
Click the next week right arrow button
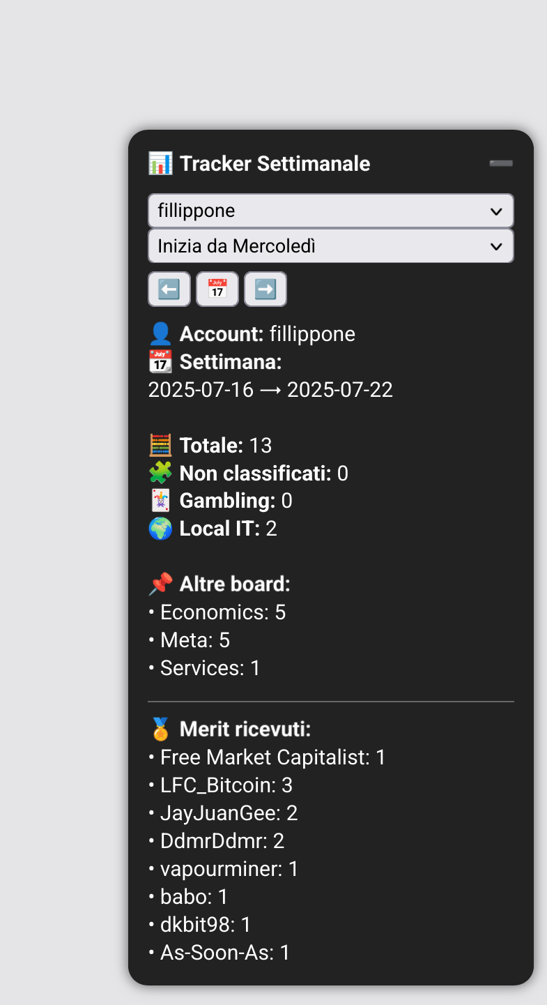[265, 289]
